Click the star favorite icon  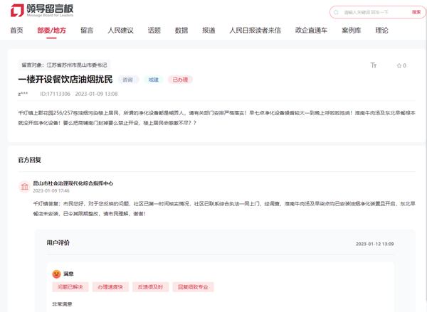(x=399, y=65)
